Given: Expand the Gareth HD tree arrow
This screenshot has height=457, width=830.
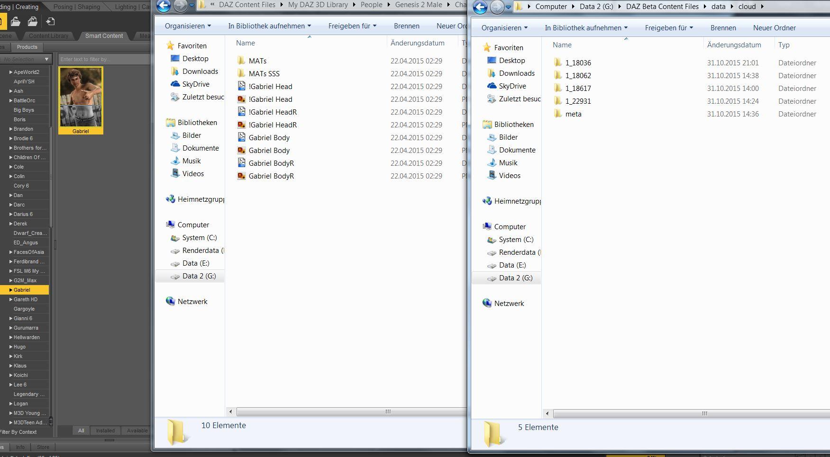Looking at the screenshot, I should pos(10,299).
